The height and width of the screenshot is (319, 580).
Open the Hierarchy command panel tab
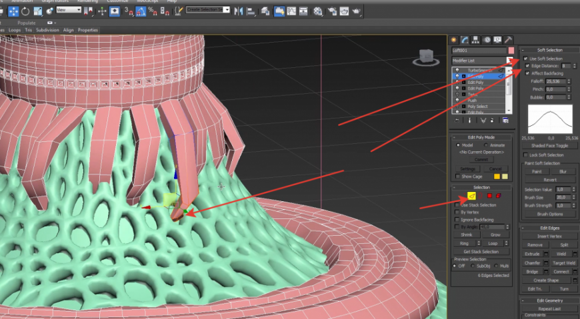[476, 39]
